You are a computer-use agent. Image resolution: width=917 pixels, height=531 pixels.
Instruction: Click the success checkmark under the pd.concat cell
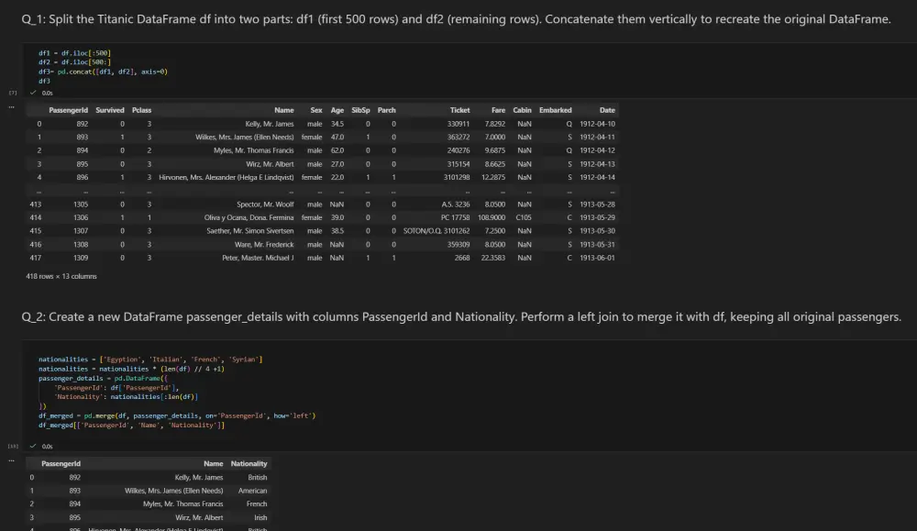tap(33, 93)
